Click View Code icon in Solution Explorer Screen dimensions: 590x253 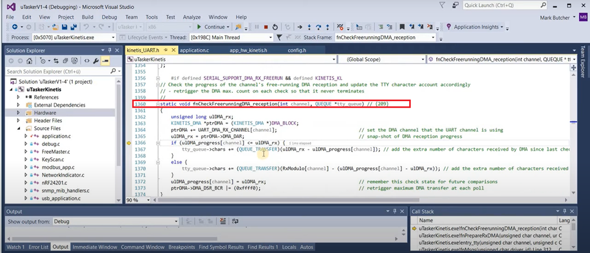click(87, 61)
